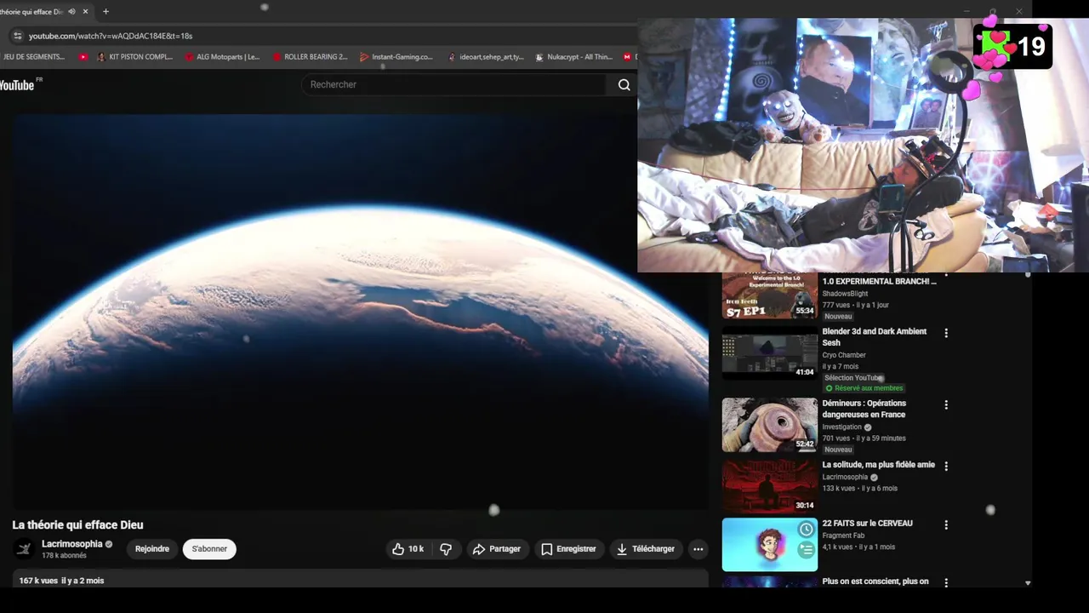Click the ShadowsBlight channel name

(x=845, y=294)
